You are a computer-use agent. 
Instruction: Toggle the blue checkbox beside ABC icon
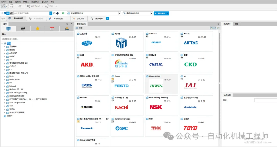(5, 13)
